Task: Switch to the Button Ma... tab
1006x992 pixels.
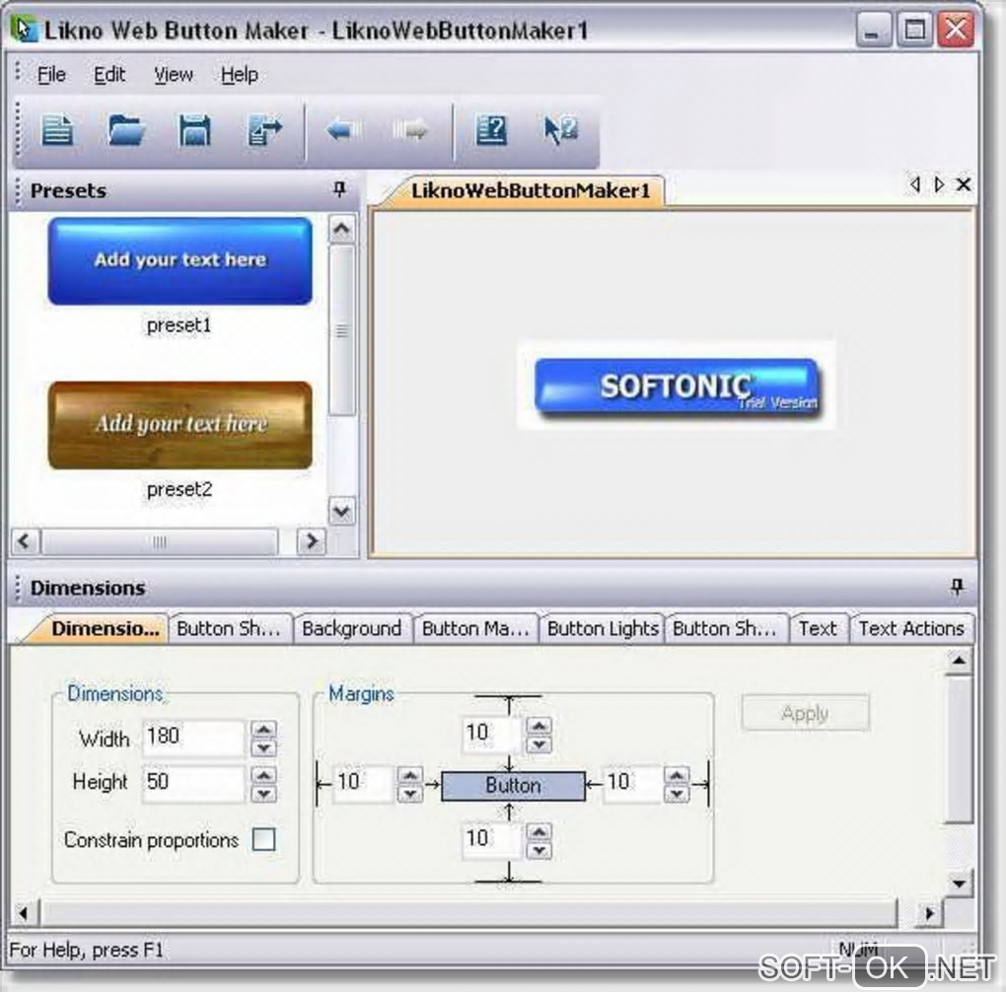Action: click(x=475, y=628)
